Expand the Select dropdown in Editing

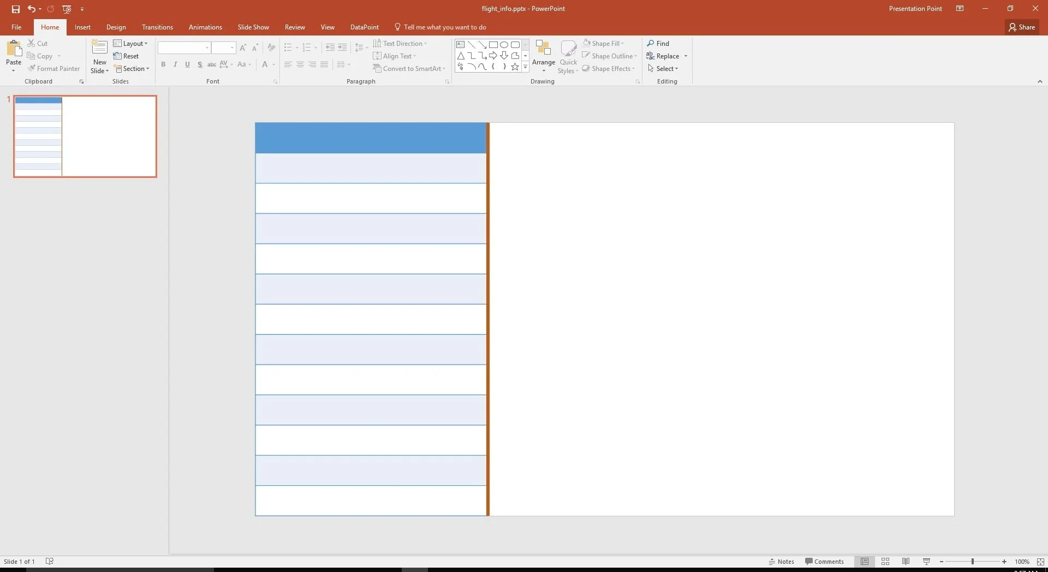(663, 69)
